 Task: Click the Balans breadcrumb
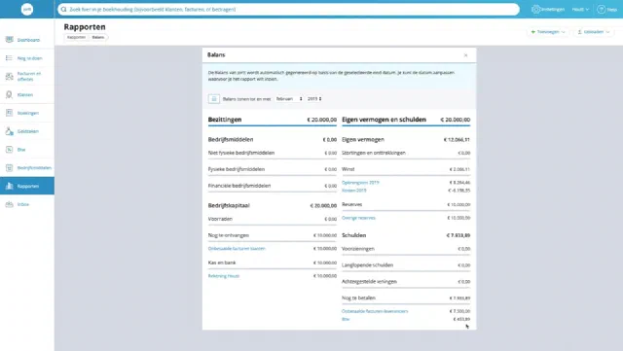[98, 37]
